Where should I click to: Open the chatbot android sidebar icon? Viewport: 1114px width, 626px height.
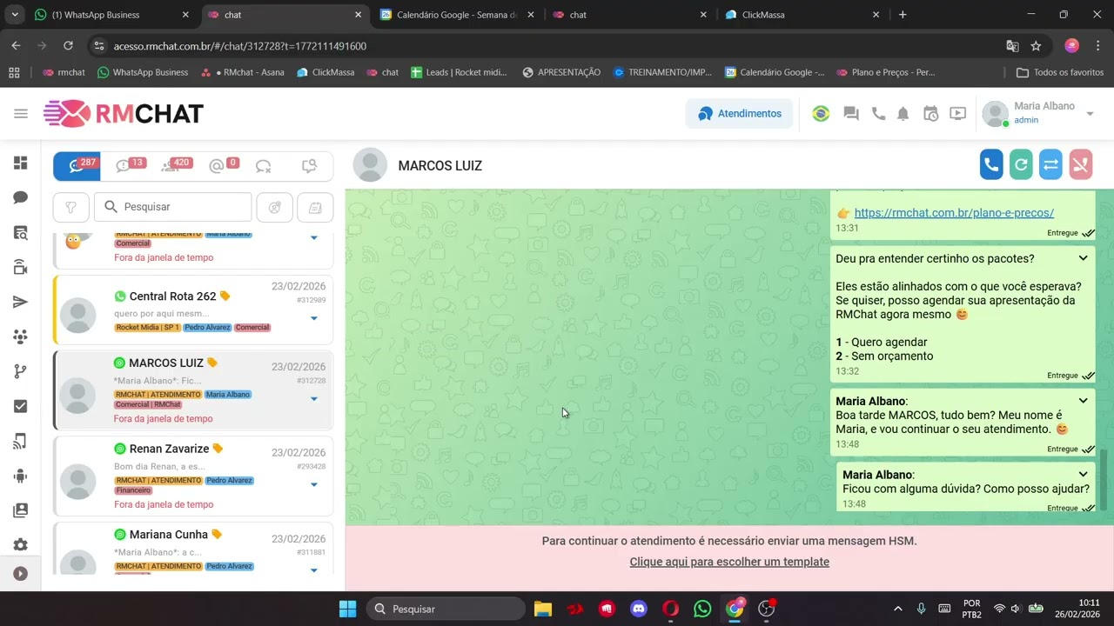[x=20, y=476]
